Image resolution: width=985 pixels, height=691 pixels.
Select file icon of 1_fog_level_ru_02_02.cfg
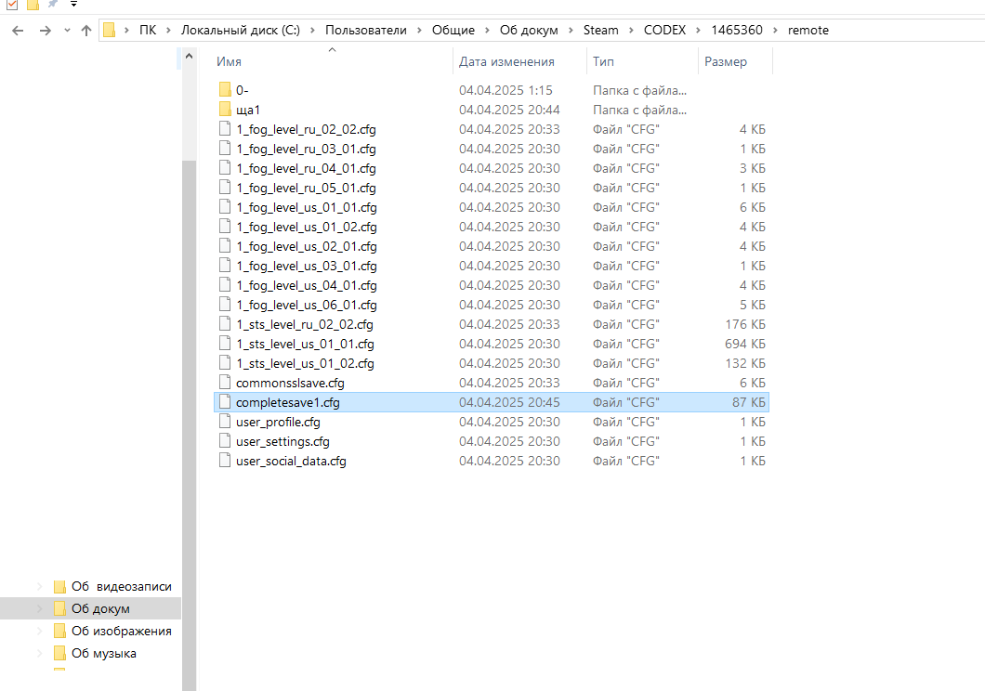tap(225, 129)
